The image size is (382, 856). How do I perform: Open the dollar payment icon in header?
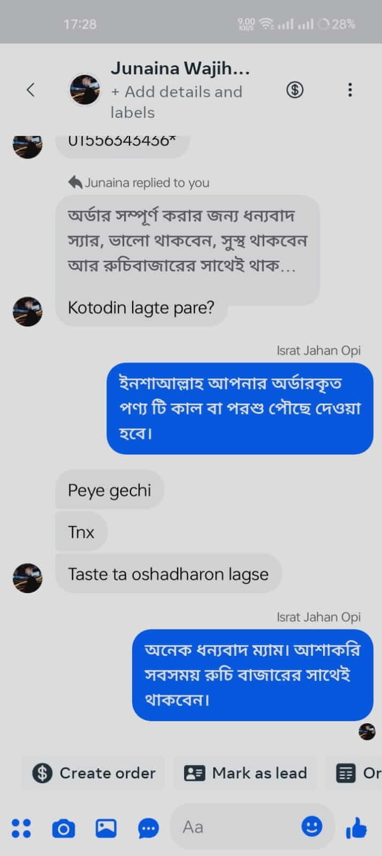point(294,90)
